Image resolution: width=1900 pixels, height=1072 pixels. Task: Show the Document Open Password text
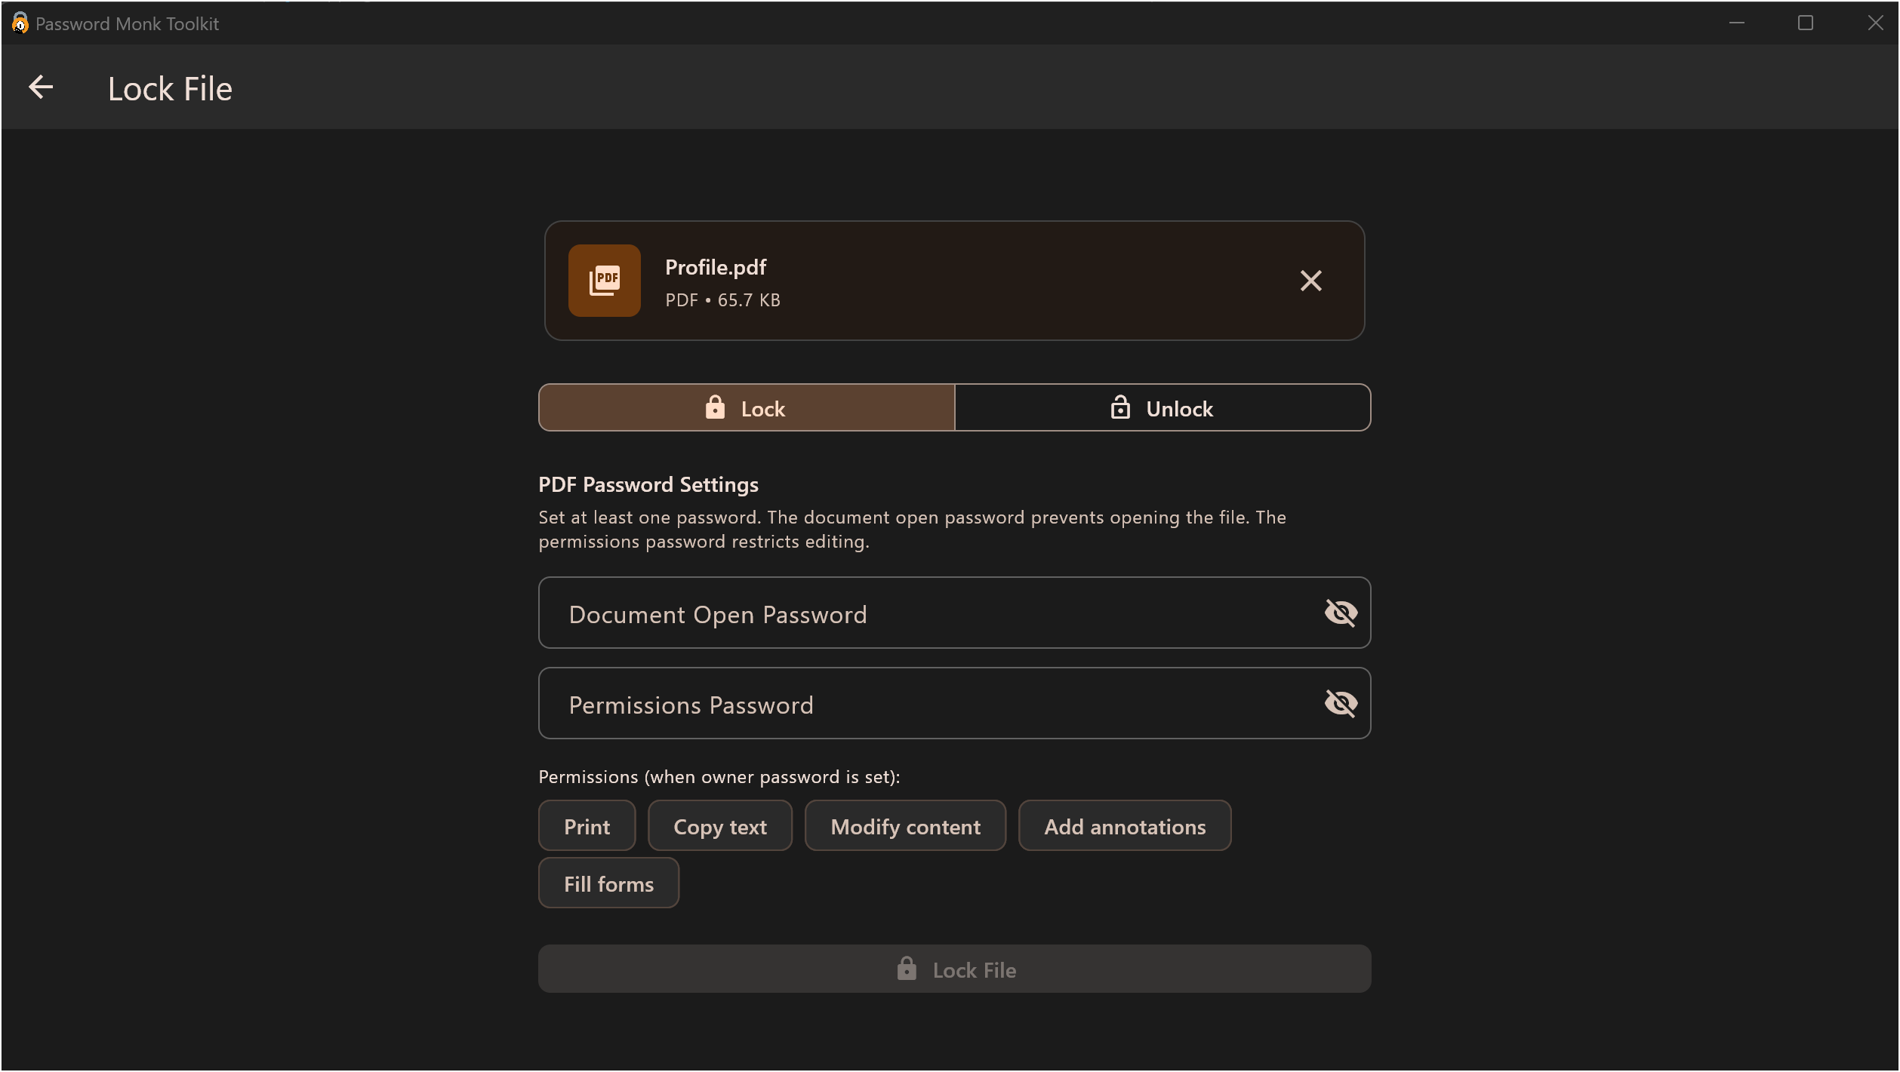pos(1341,613)
